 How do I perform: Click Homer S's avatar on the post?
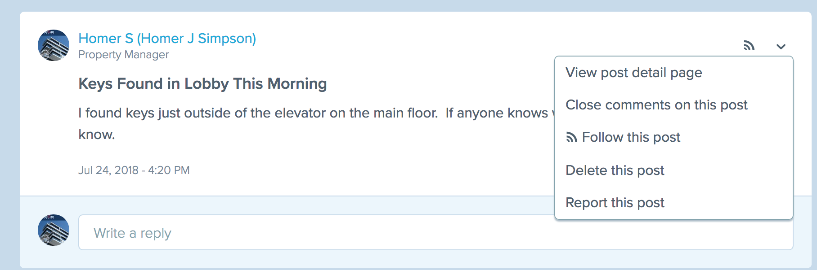(54, 45)
